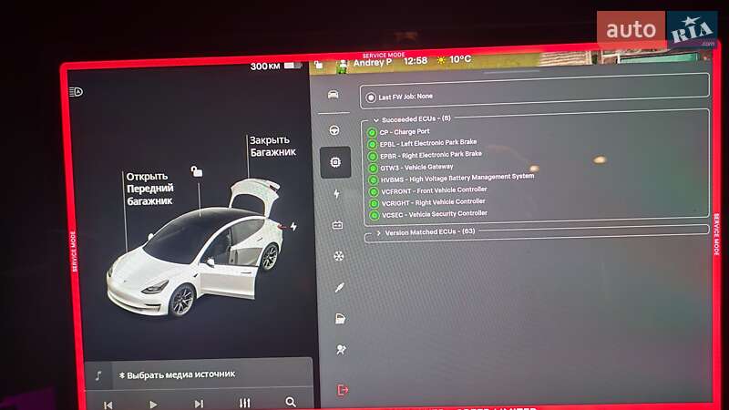This screenshot has width=729, height=410.
Task: Tap the battery level icon
Action: 292,65
